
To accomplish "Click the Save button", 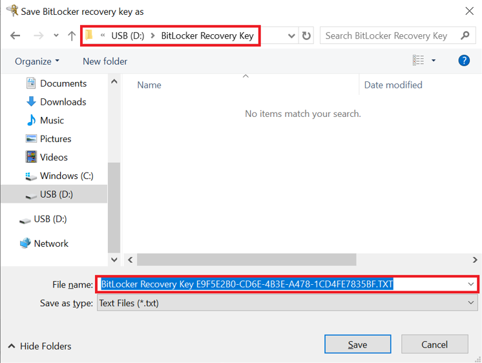I will [x=357, y=344].
